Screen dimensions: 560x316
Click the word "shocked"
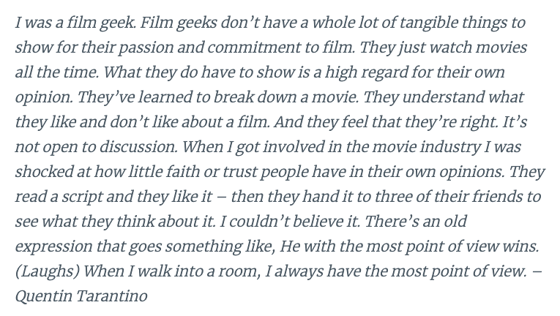tap(43, 171)
